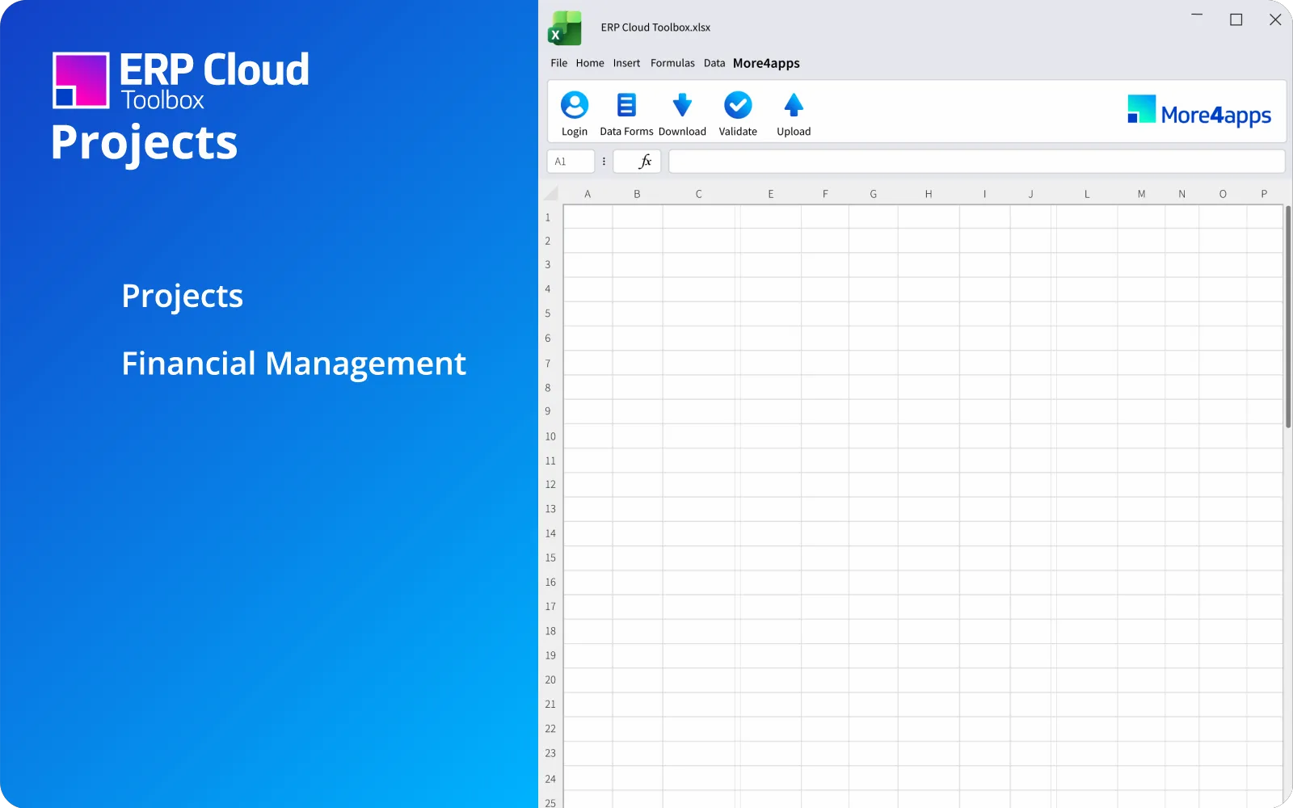1293x808 pixels.
Task: Click into the formula bar
Action: coord(977,162)
